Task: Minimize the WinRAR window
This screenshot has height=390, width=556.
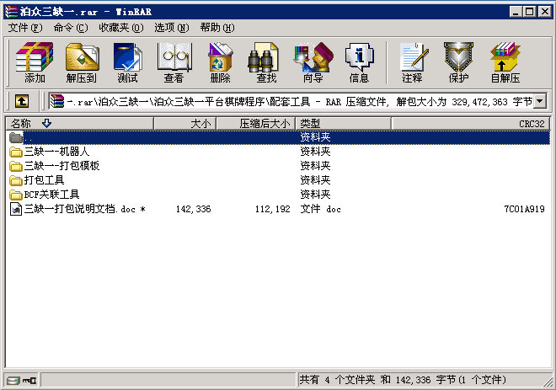Action: click(x=516, y=12)
